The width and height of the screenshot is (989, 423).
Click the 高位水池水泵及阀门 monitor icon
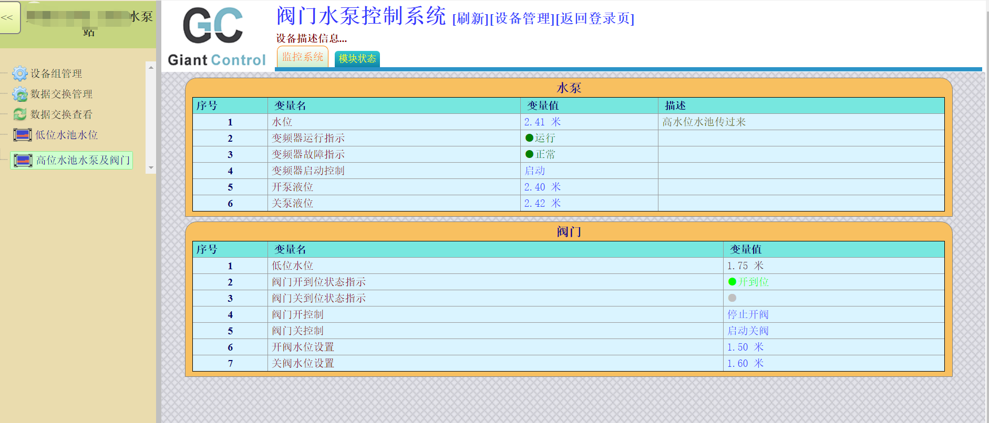pos(23,160)
